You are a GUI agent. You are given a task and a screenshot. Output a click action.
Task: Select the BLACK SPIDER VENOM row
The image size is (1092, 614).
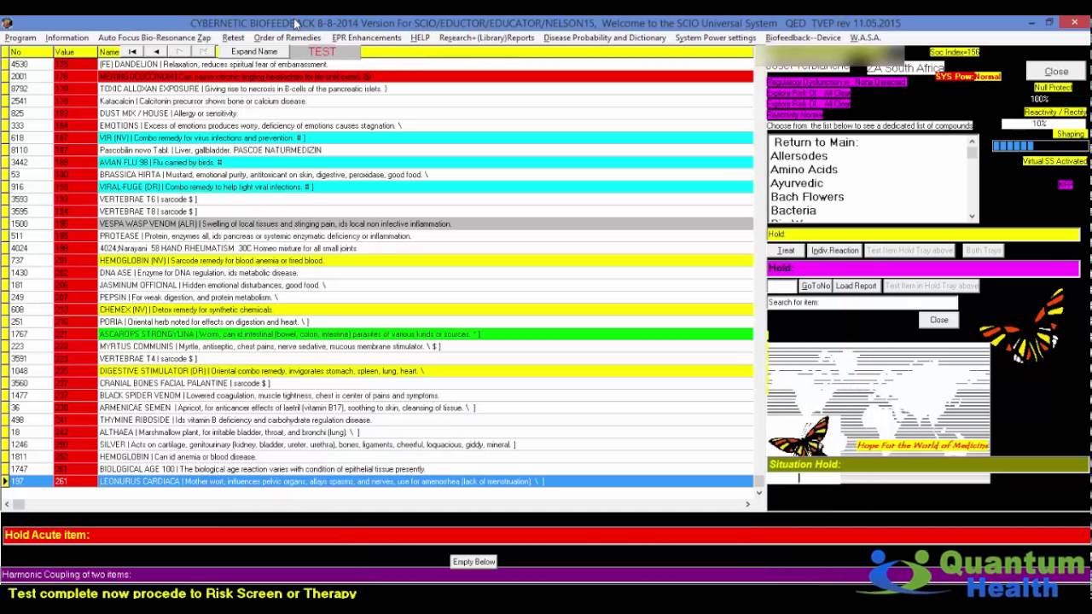click(377, 396)
